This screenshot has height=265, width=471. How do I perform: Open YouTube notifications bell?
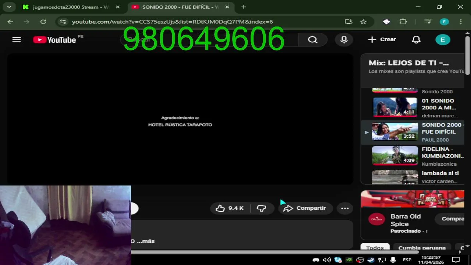[x=416, y=40]
